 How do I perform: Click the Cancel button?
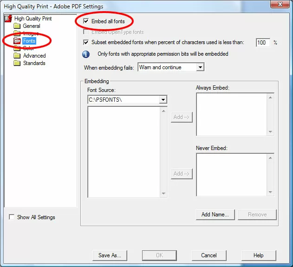209,255
